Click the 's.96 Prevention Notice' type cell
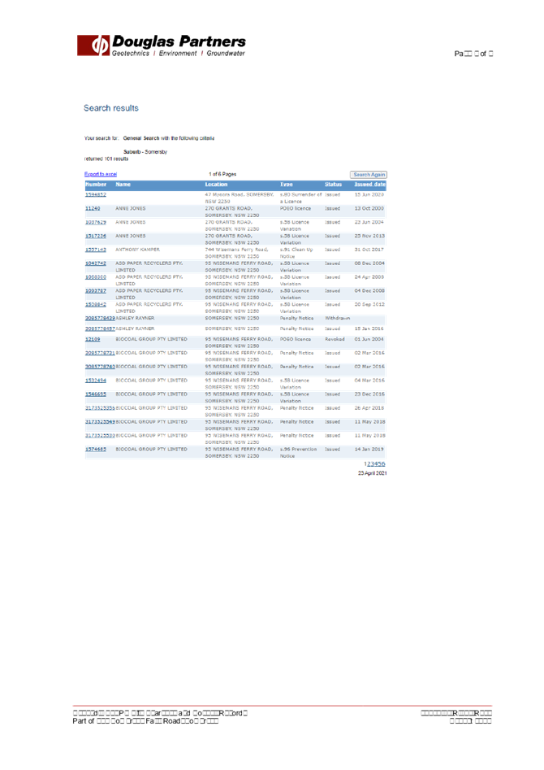The height and width of the screenshot is (770, 544). (x=298, y=453)
